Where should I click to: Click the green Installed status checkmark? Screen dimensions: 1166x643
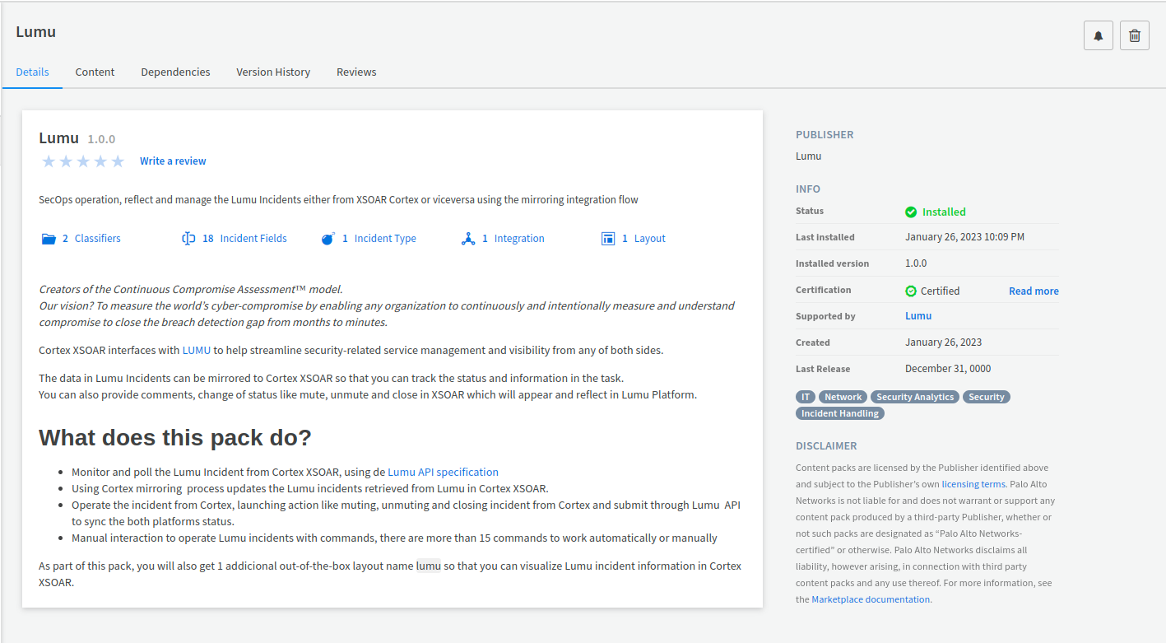[x=911, y=212]
